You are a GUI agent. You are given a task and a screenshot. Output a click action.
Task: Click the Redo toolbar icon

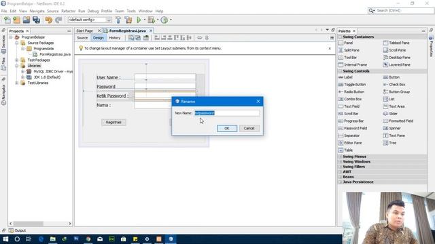(58, 20)
